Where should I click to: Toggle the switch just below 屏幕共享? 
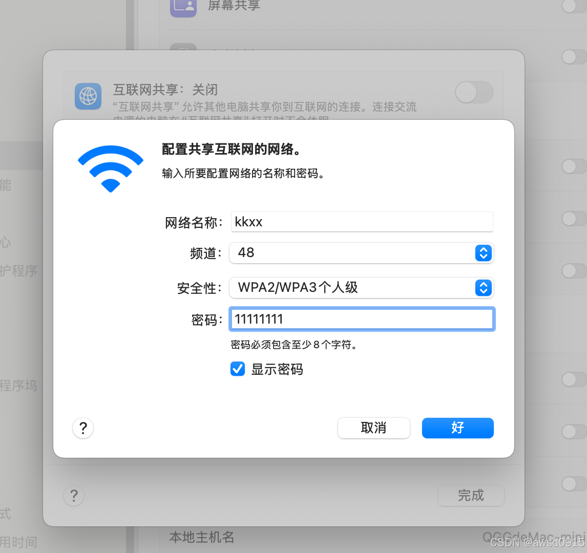tap(574, 57)
